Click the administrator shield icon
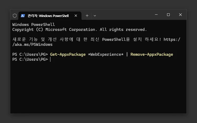The height and width of the screenshot is (123, 197). click(15, 16)
